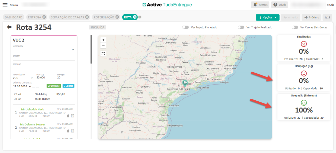Screen dimensions: 336x153
Task: Click the 100% Ocupação (Entregas) value
Action: (304, 110)
